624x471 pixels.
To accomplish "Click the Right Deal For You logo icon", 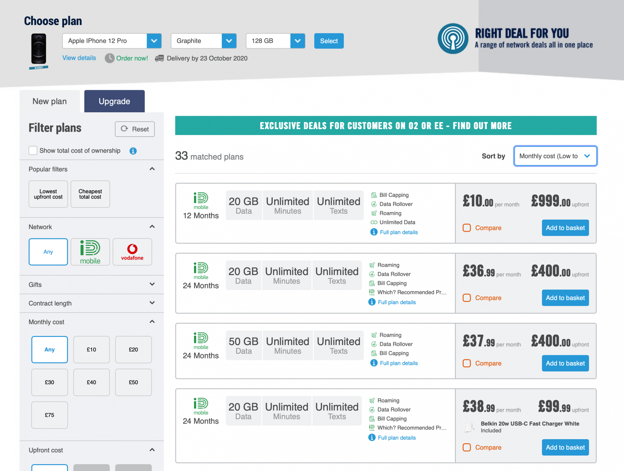I will coord(453,39).
